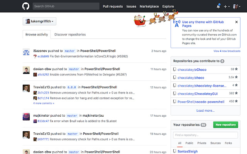This screenshot has height=154, width=247.
Task: Click star icon showing 3.5k
Action: point(236,77)
